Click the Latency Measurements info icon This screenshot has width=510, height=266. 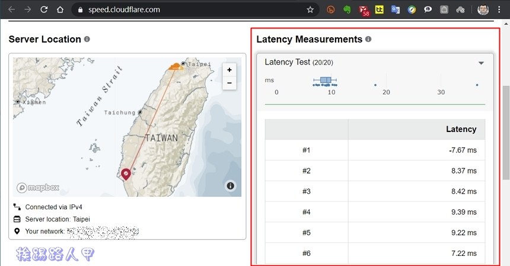pyautogui.click(x=368, y=39)
